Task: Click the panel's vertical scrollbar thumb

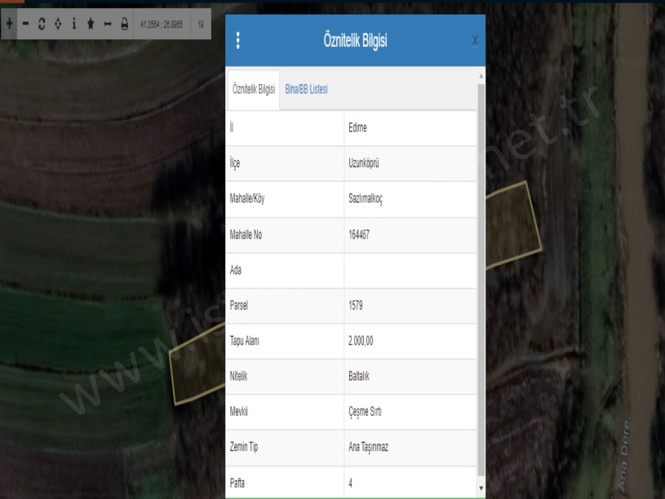Action: pyautogui.click(x=481, y=277)
